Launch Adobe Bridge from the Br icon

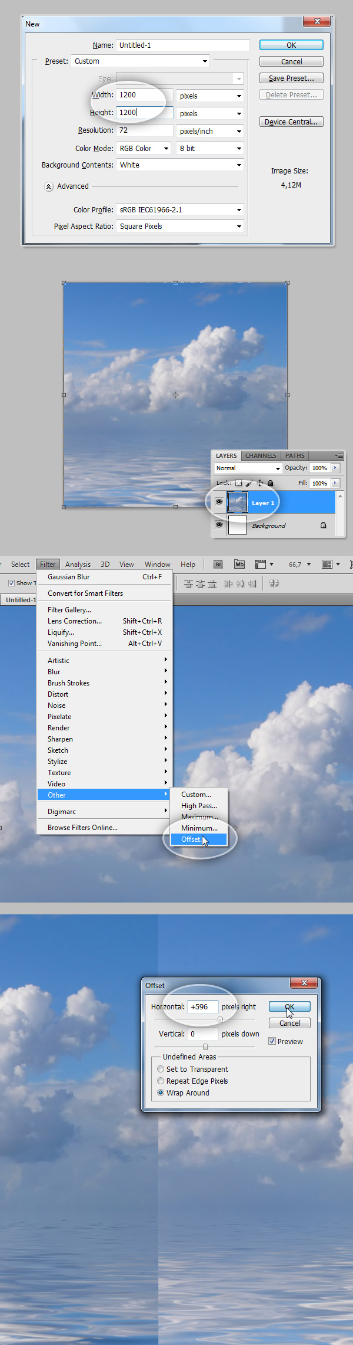coord(218,565)
